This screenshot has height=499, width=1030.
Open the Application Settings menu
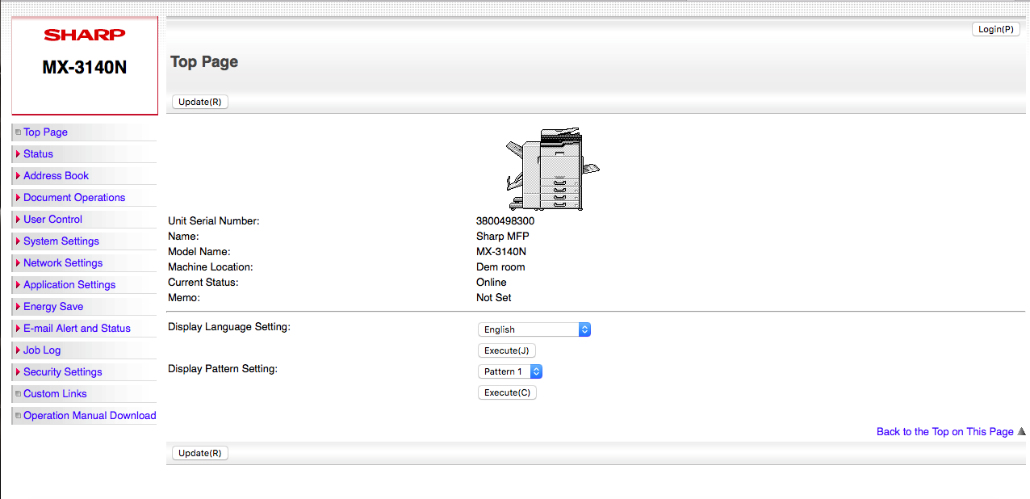pyautogui.click(x=69, y=284)
